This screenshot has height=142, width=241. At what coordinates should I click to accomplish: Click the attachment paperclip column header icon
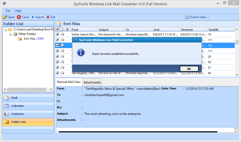tap(67, 29)
